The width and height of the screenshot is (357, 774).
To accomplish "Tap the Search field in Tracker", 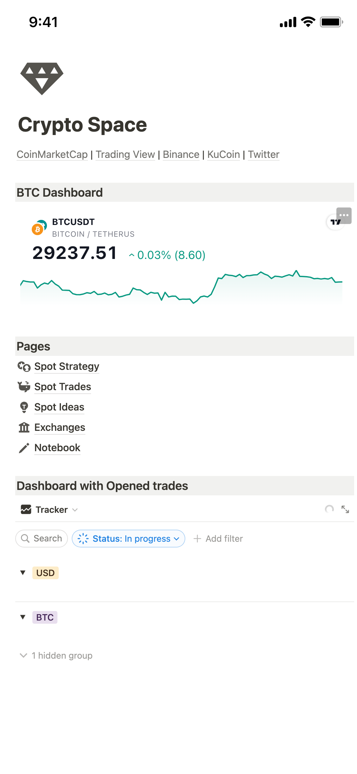I will 42,539.
